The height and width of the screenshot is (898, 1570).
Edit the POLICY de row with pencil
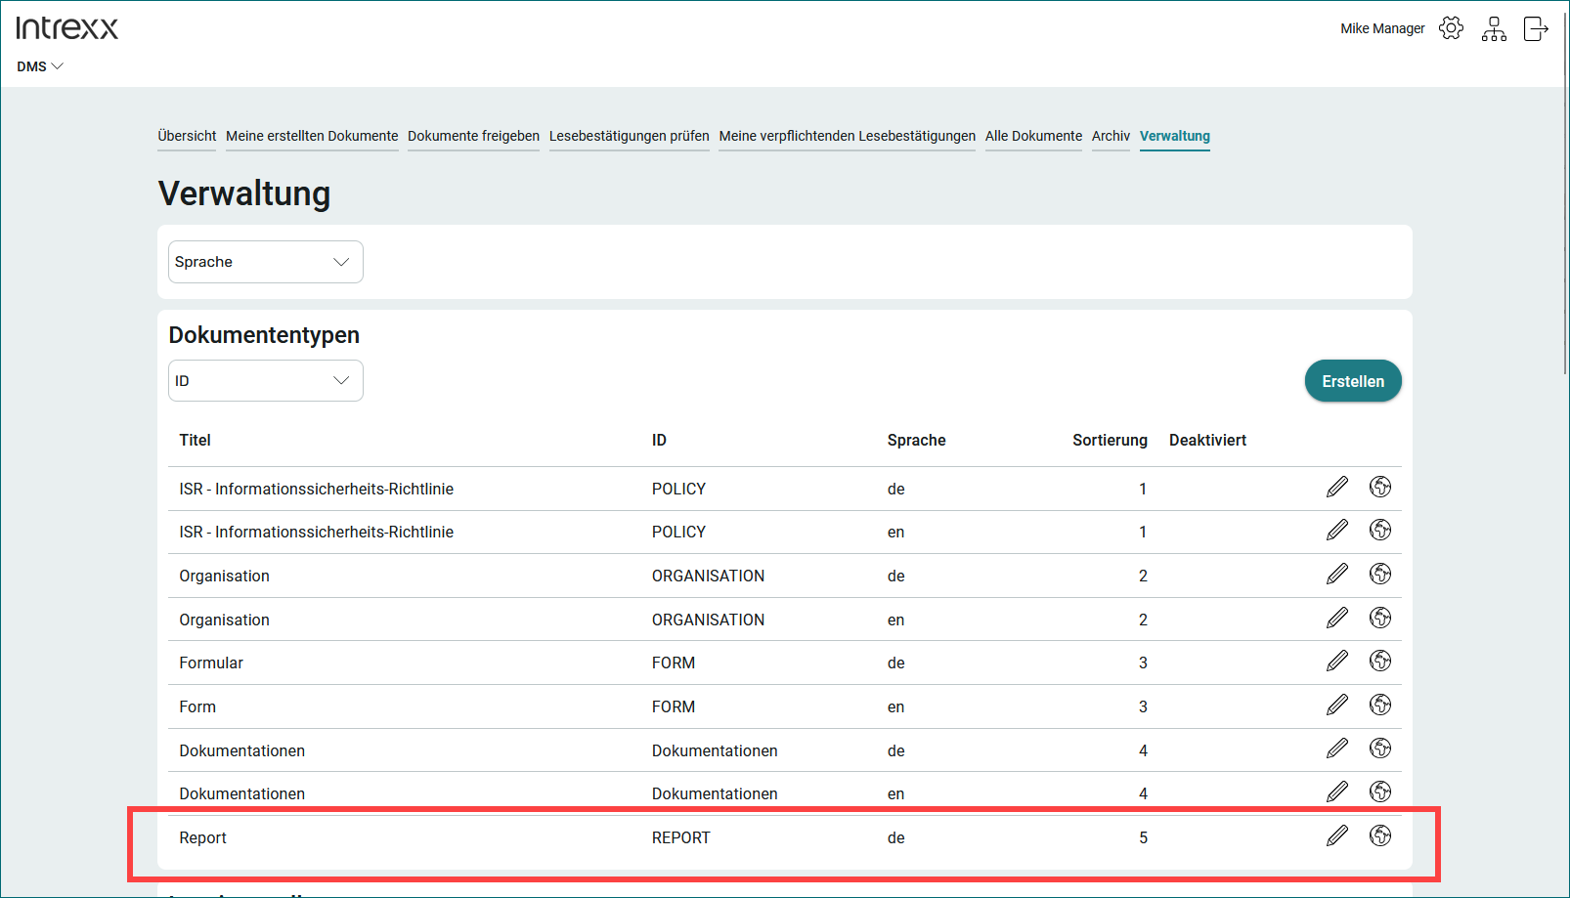[x=1337, y=487]
